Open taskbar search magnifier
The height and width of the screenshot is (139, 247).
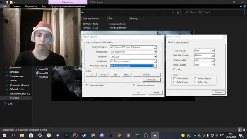coord(13,136)
